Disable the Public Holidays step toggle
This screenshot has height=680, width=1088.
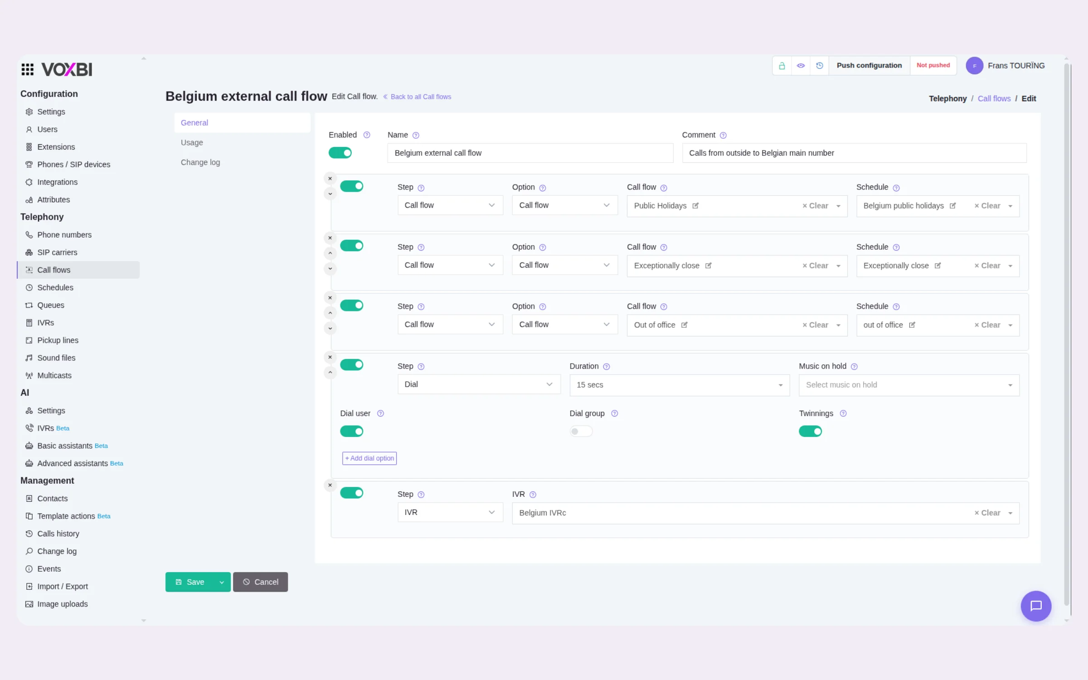pyautogui.click(x=352, y=186)
